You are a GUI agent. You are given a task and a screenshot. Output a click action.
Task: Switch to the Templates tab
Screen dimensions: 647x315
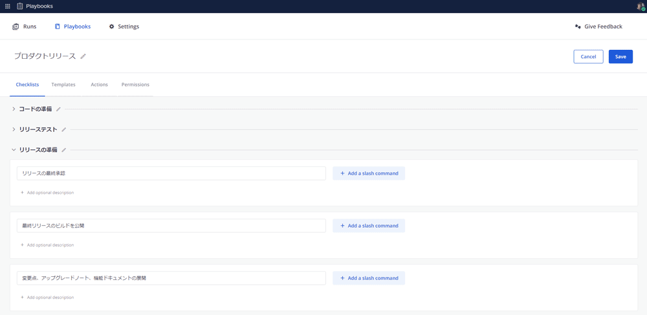(63, 85)
